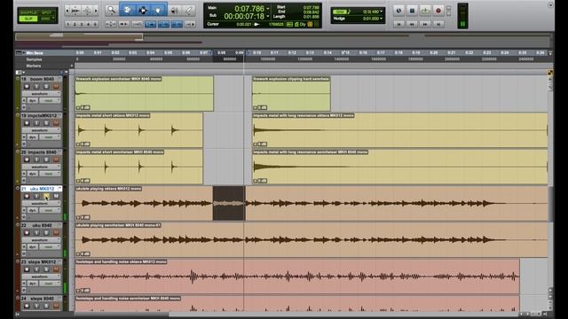Viewport: 568px width, 319px height.
Task: Open track view selector on boom 8040
Action: pos(41,94)
